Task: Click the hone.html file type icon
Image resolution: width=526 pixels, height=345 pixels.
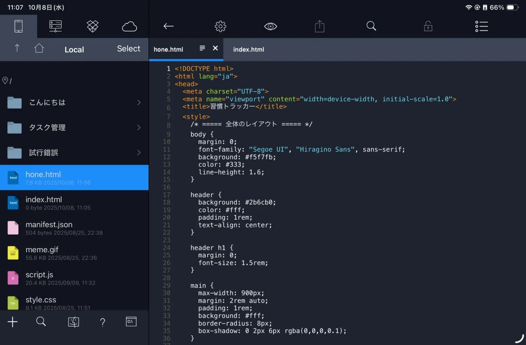Action: click(x=13, y=178)
